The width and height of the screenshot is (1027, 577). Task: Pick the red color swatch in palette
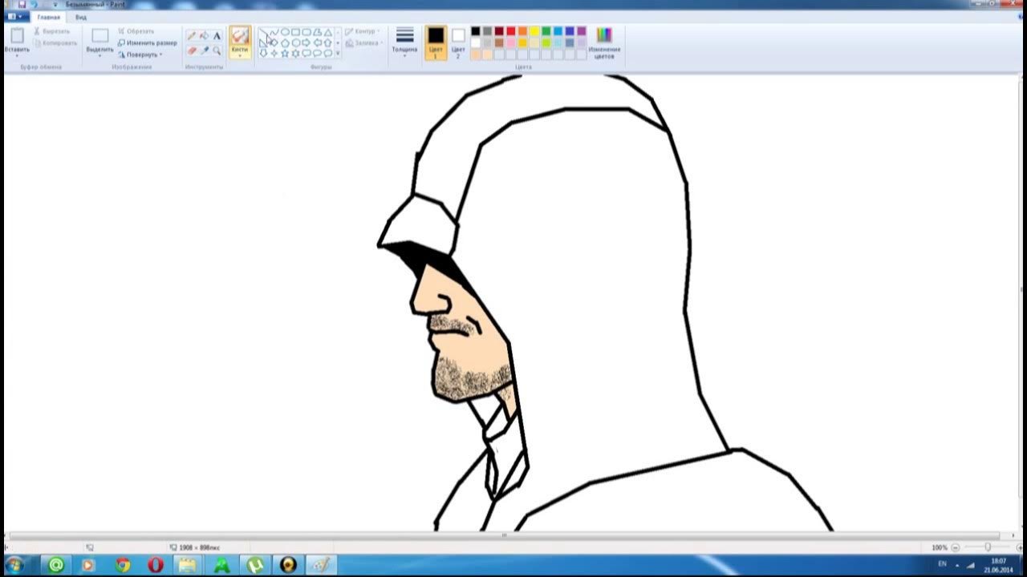click(510, 31)
